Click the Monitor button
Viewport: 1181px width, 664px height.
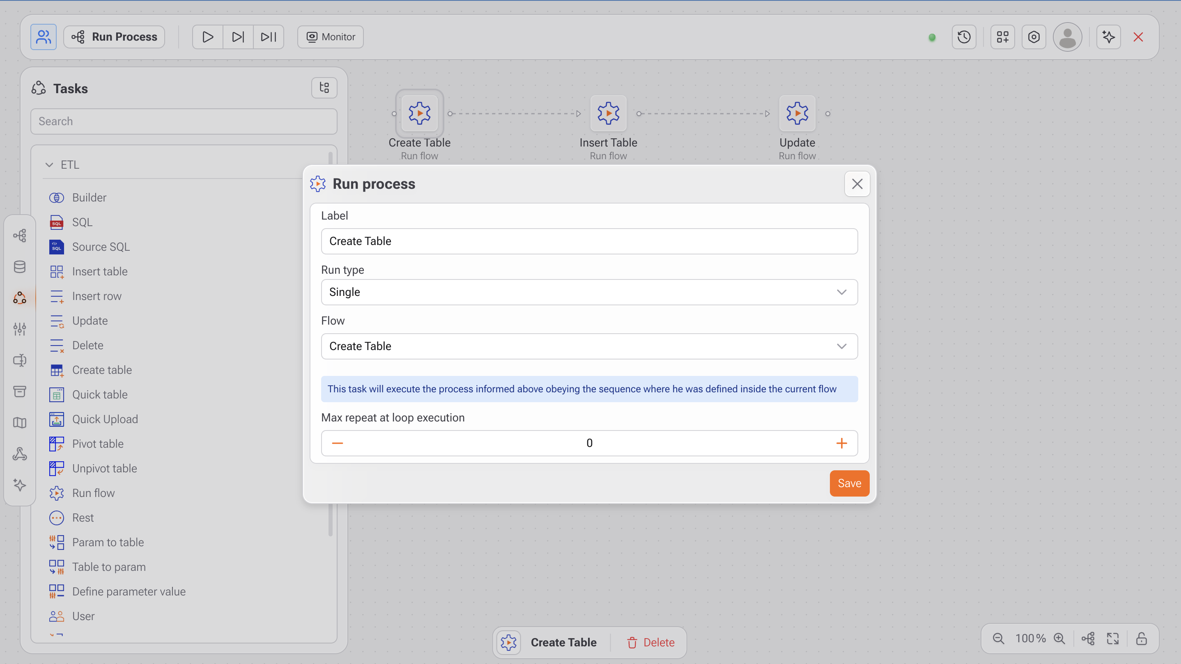330,37
